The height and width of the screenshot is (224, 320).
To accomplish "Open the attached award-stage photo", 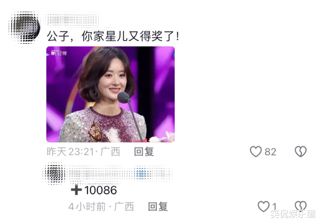I will point(110,94).
